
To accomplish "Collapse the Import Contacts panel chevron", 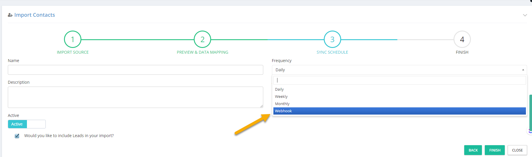I will (525, 15).
